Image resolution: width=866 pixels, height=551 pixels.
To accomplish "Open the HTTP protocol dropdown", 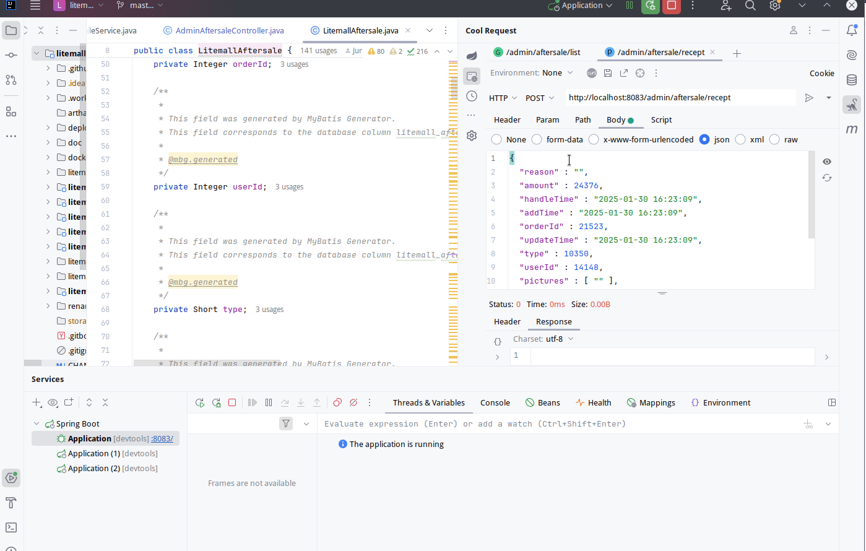I will pos(503,98).
